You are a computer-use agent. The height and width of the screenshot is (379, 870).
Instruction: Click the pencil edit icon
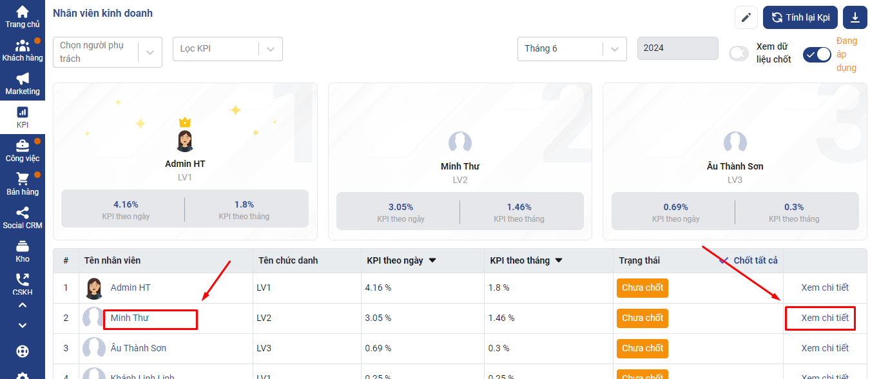[746, 17]
